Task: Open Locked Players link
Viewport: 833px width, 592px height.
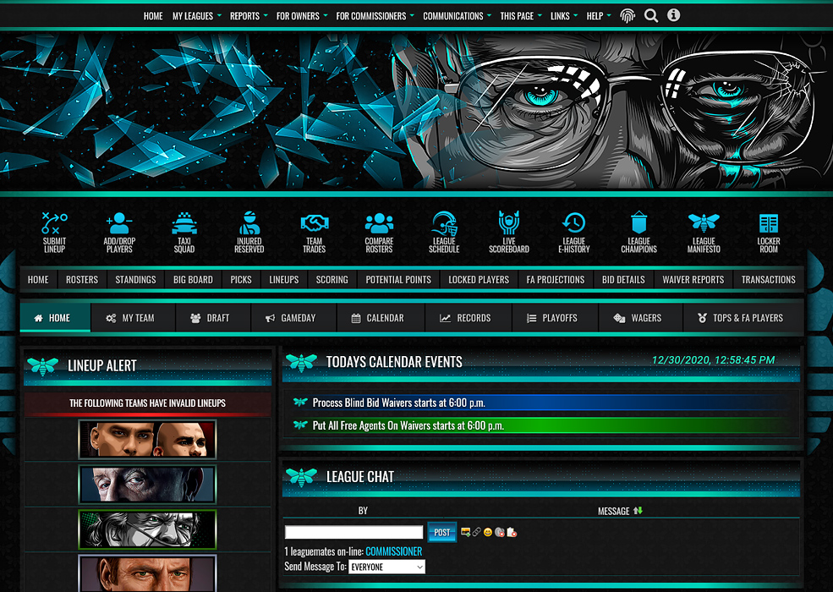Action: click(x=479, y=280)
